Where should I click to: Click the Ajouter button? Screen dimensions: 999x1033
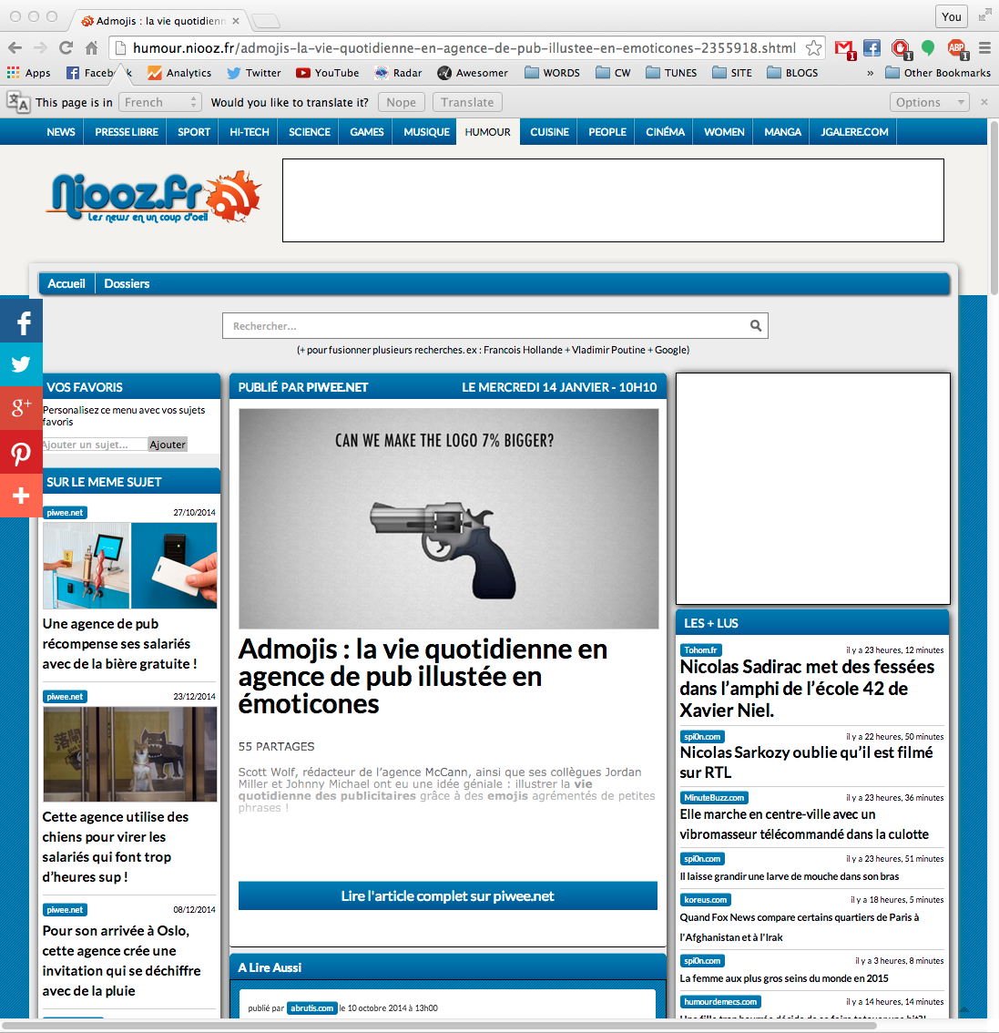tap(168, 445)
